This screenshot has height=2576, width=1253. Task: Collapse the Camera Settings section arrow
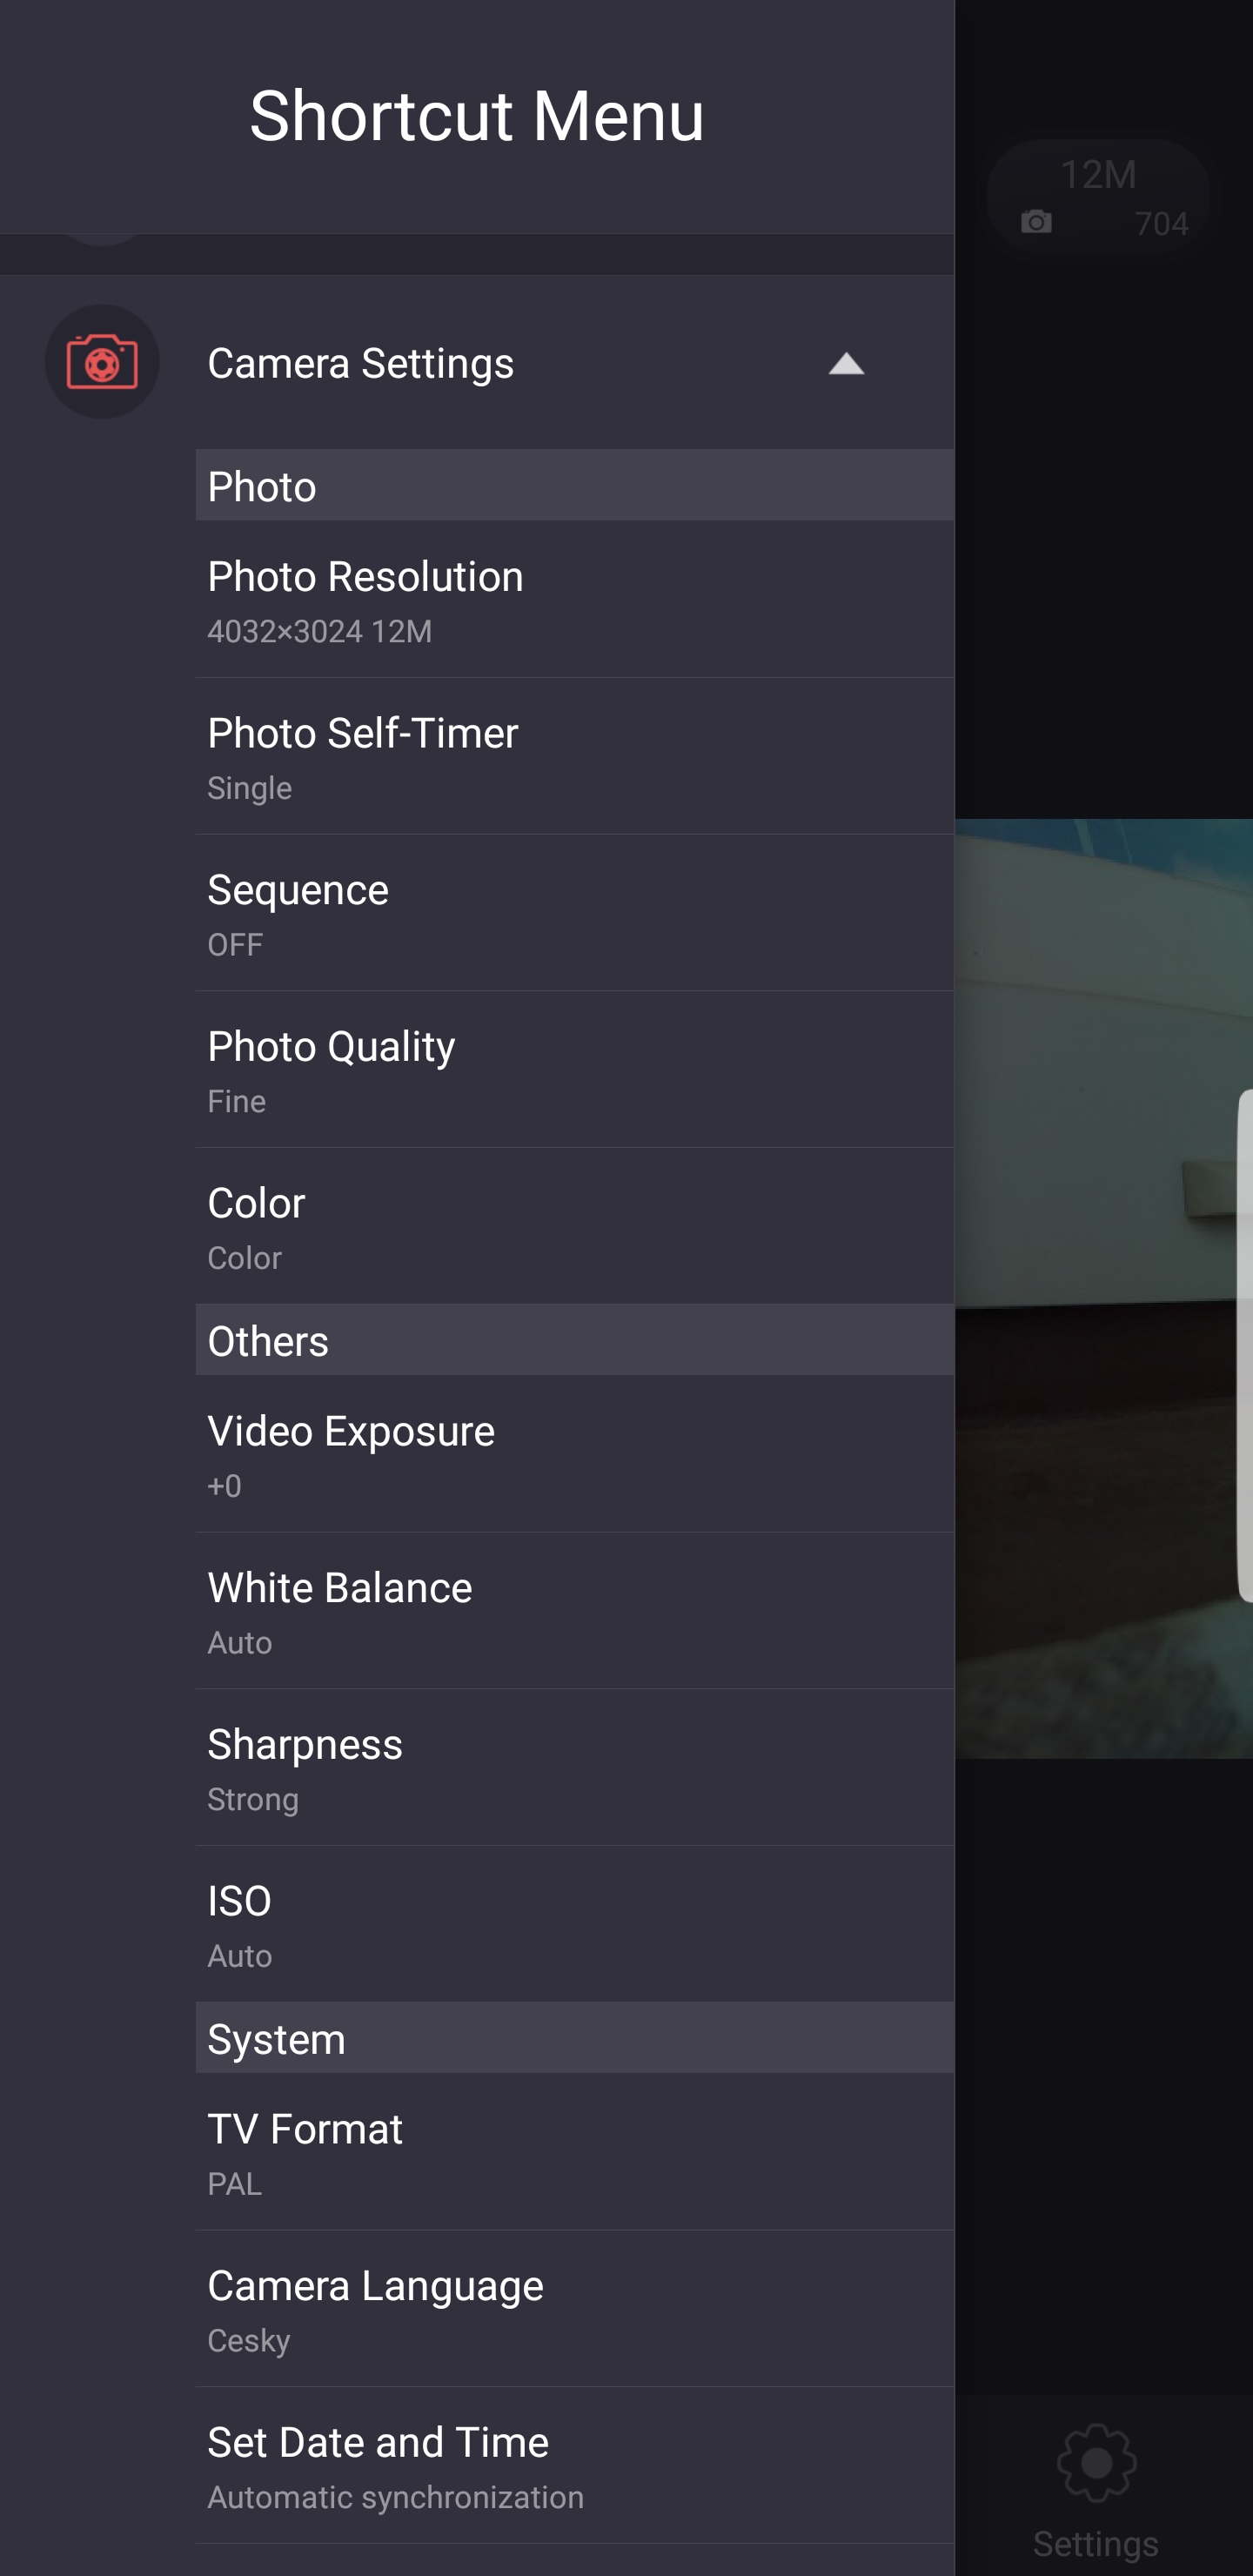pos(845,364)
